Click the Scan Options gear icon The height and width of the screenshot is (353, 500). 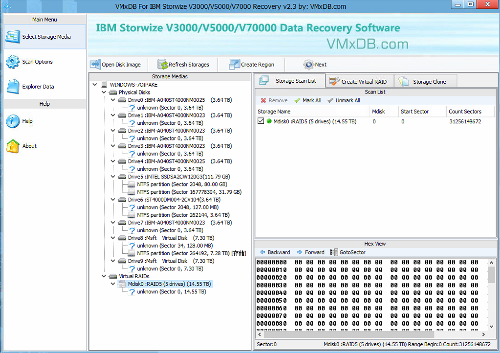13,62
